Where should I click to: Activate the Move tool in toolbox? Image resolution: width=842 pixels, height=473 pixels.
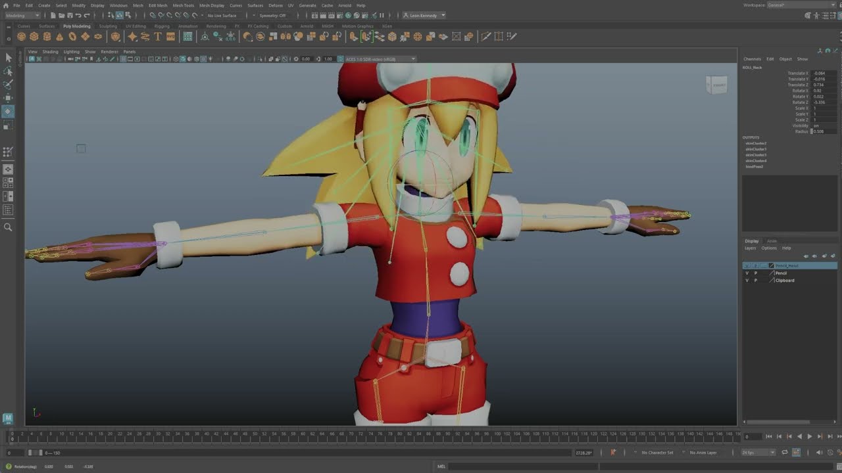pos(8,98)
